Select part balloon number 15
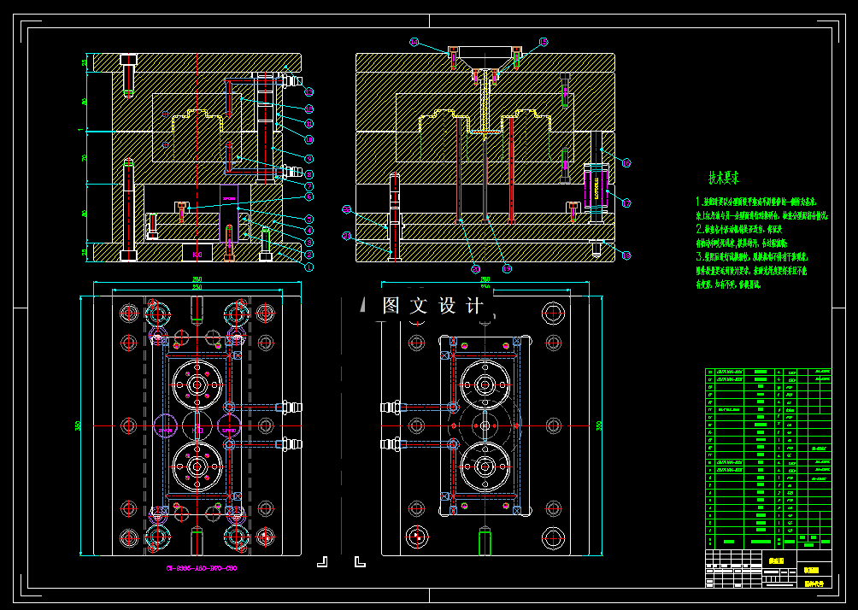Viewport: 858px width, 610px height. click(543, 42)
